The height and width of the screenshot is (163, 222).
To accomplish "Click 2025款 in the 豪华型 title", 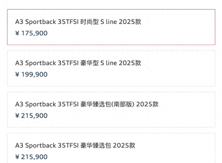I will (x=130, y=63).
